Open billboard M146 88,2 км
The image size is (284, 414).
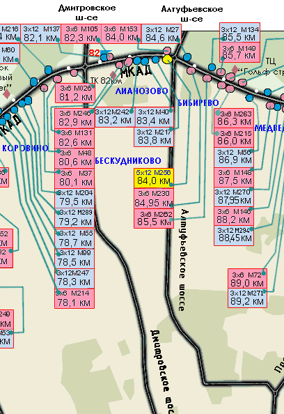(234, 216)
